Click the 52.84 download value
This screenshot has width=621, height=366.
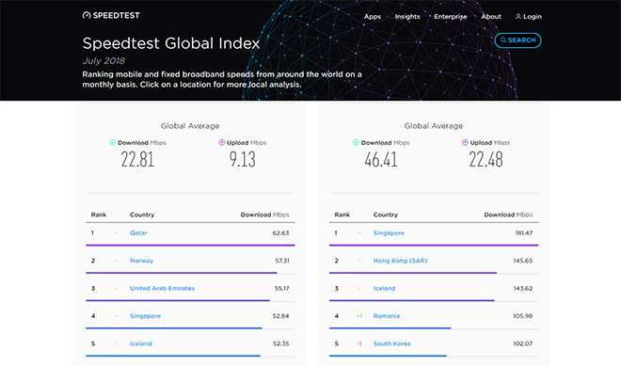(x=280, y=316)
